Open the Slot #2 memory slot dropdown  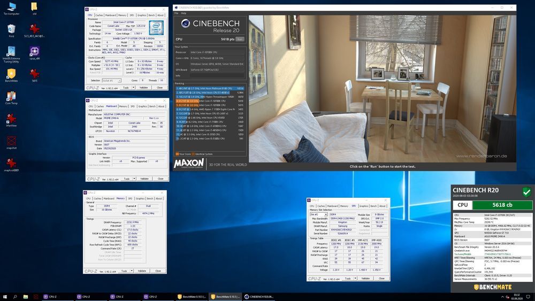click(x=319, y=214)
